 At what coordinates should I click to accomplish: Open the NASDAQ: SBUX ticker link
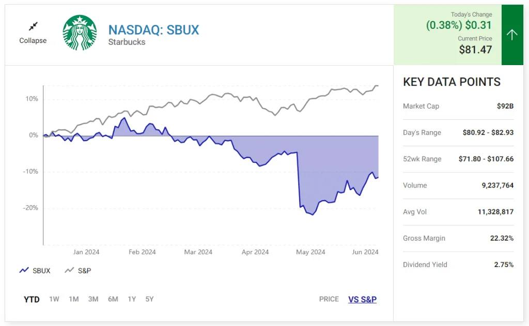[x=153, y=29]
